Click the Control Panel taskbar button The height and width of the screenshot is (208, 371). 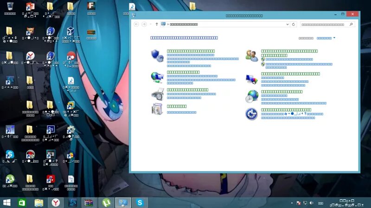123,202
